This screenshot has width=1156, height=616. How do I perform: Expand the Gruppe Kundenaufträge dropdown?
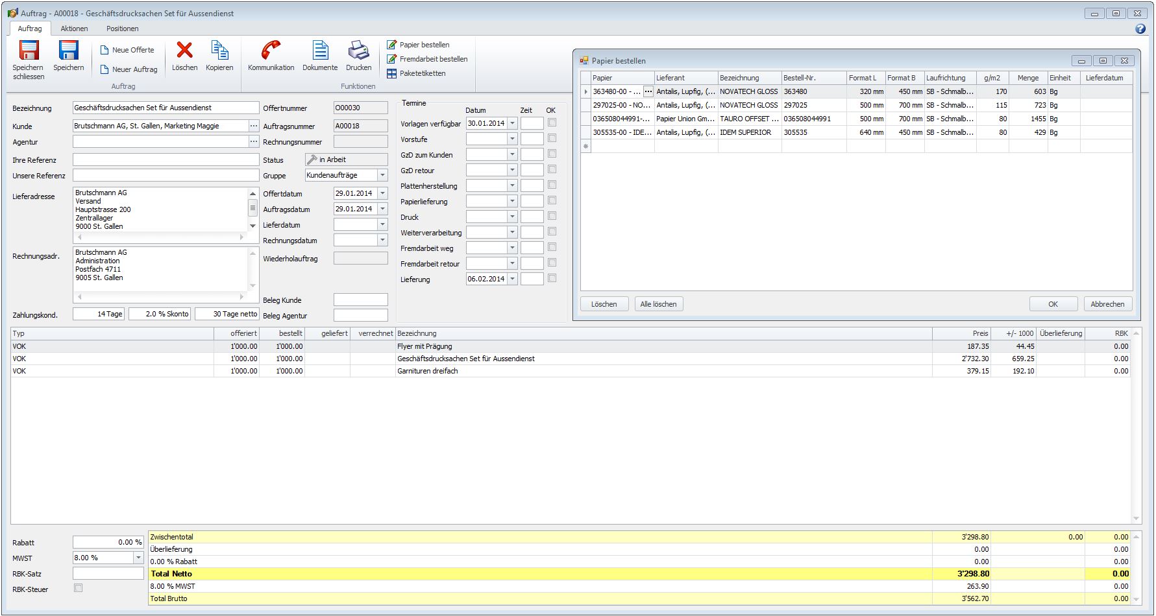(382, 175)
